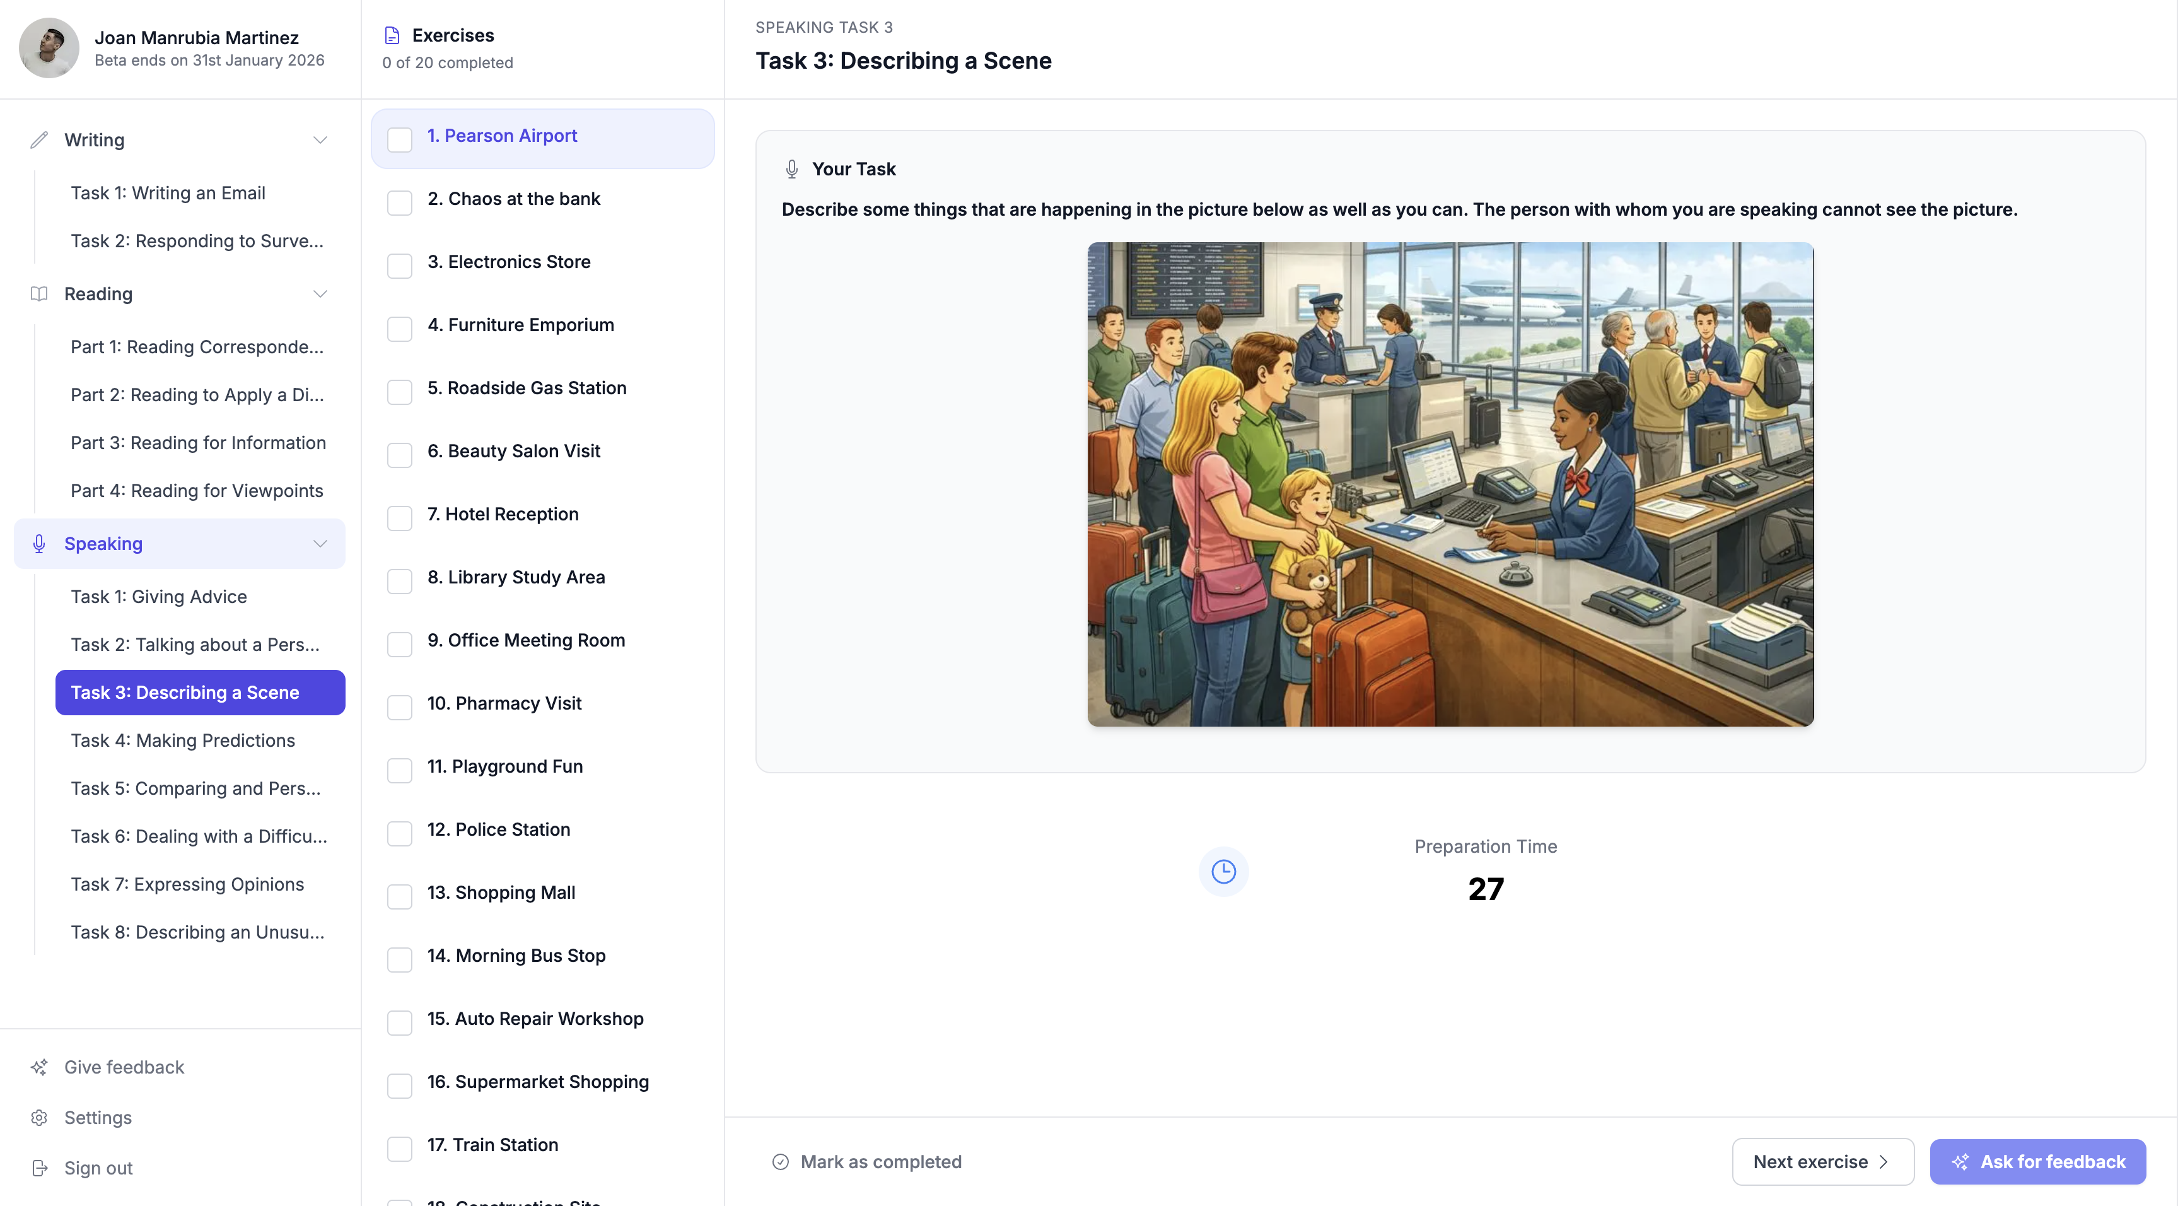The image size is (2178, 1206).
Task: Click the Next exercise button
Action: coord(1821,1161)
